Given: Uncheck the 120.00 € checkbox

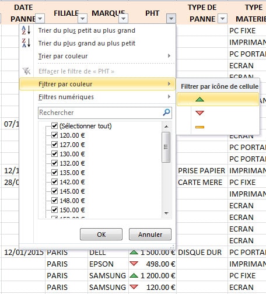Looking at the screenshot, I should (x=54, y=135).
